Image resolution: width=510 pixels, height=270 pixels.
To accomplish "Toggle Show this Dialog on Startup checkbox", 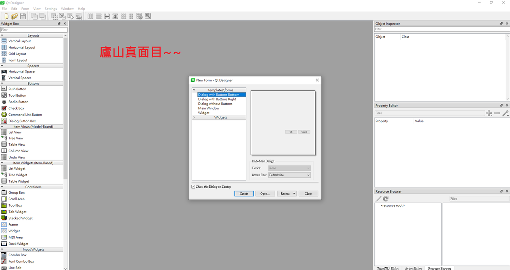I will [x=193, y=187].
